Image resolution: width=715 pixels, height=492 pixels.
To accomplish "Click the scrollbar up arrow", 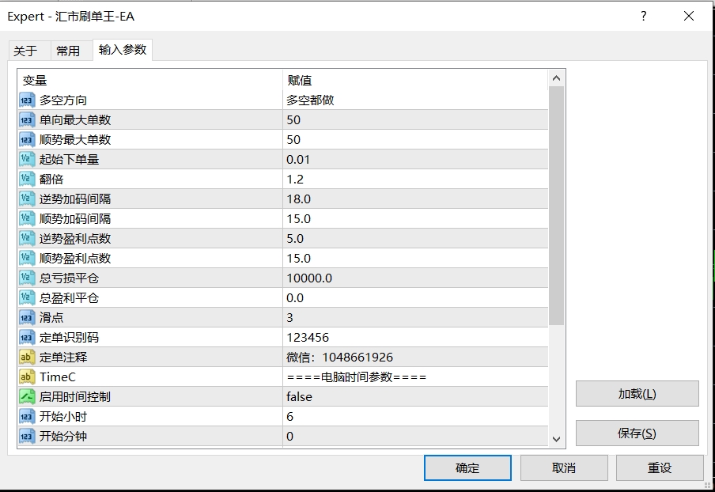I will [556, 78].
